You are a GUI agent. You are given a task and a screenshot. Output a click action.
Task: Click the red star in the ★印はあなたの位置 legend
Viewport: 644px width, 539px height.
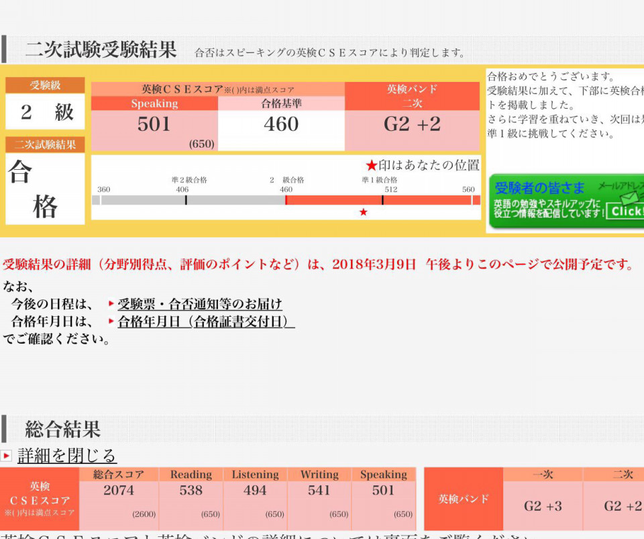coord(371,166)
